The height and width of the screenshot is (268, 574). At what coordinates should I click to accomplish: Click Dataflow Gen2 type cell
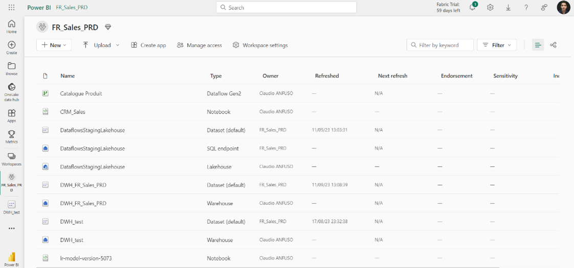(224, 93)
